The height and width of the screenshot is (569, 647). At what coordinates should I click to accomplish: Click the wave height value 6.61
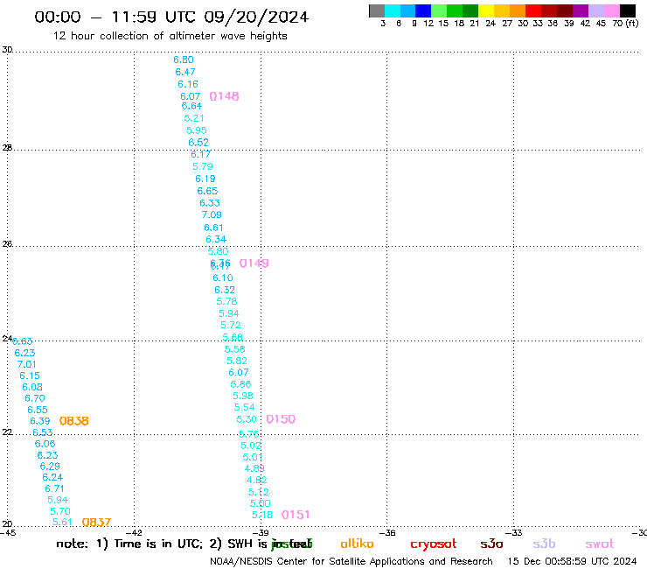pos(213,228)
